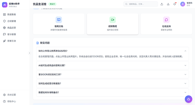Open the 使用文档 card title

click(x=59, y=26)
